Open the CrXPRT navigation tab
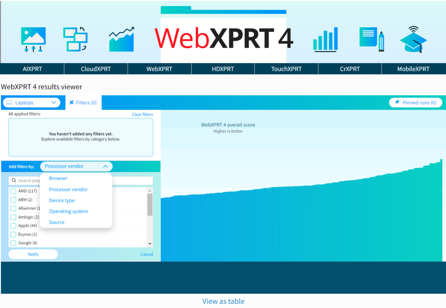446x308 pixels. 350,69
